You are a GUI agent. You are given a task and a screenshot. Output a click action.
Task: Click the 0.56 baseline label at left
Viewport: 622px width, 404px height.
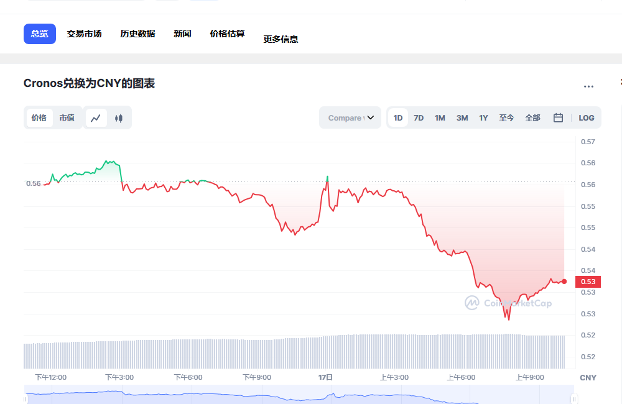34,183
